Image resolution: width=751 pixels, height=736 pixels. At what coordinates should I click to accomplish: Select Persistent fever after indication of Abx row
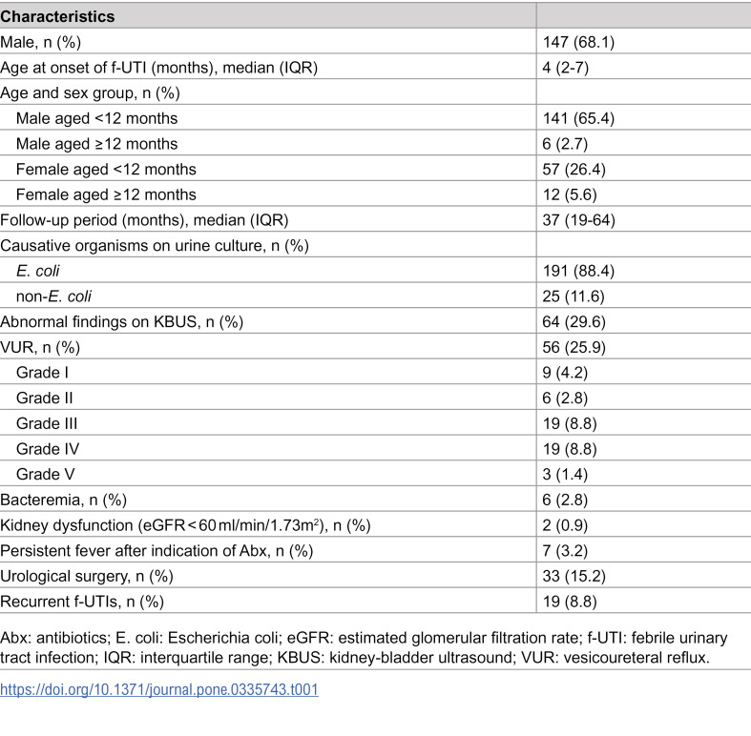pos(376,550)
